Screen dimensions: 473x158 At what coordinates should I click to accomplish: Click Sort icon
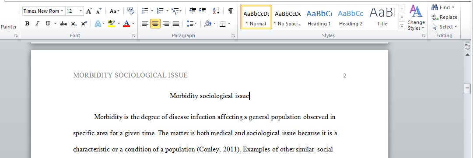[216, 11]
